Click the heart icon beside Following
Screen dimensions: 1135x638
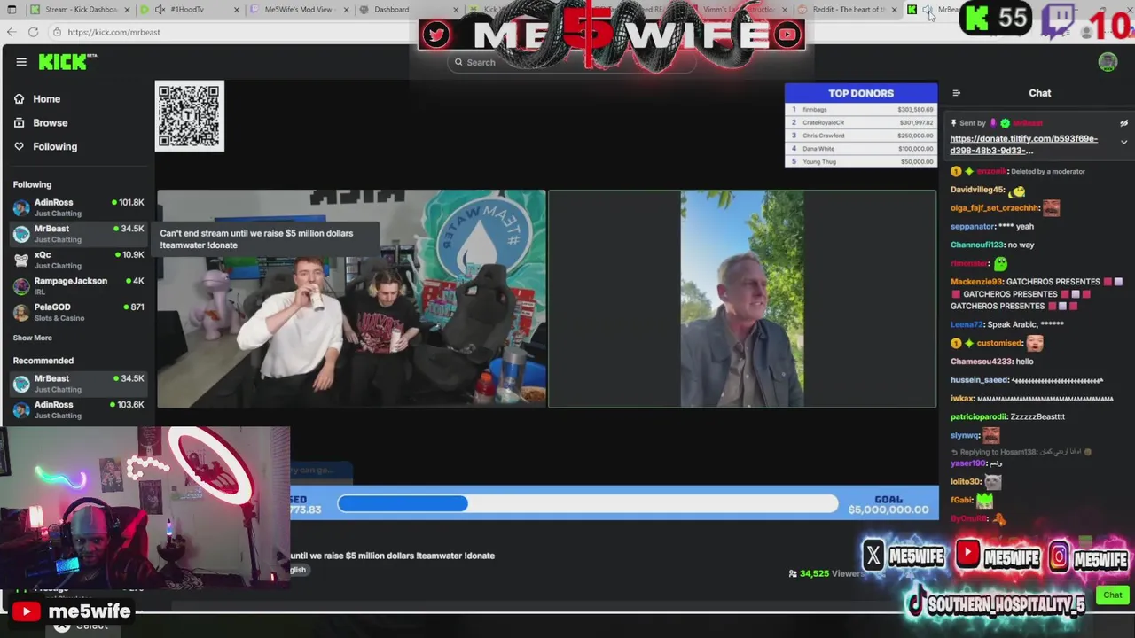tap(20, 147)
